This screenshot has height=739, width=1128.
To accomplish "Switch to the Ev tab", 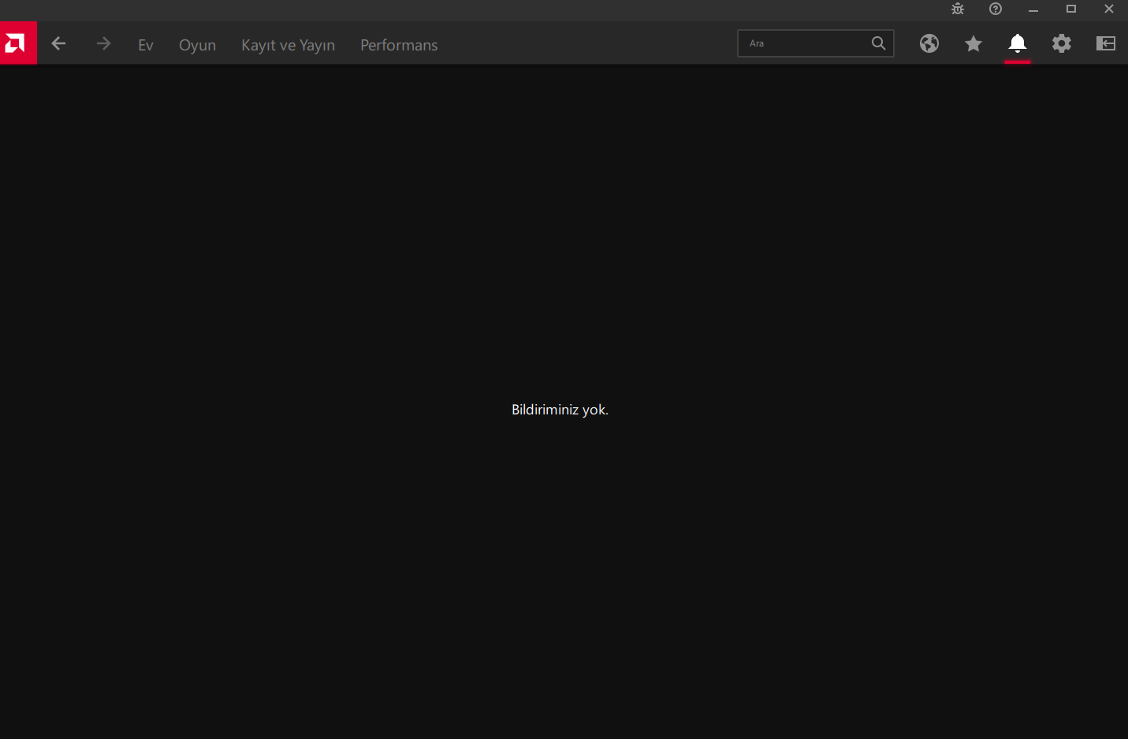I will tap(146, 45).
